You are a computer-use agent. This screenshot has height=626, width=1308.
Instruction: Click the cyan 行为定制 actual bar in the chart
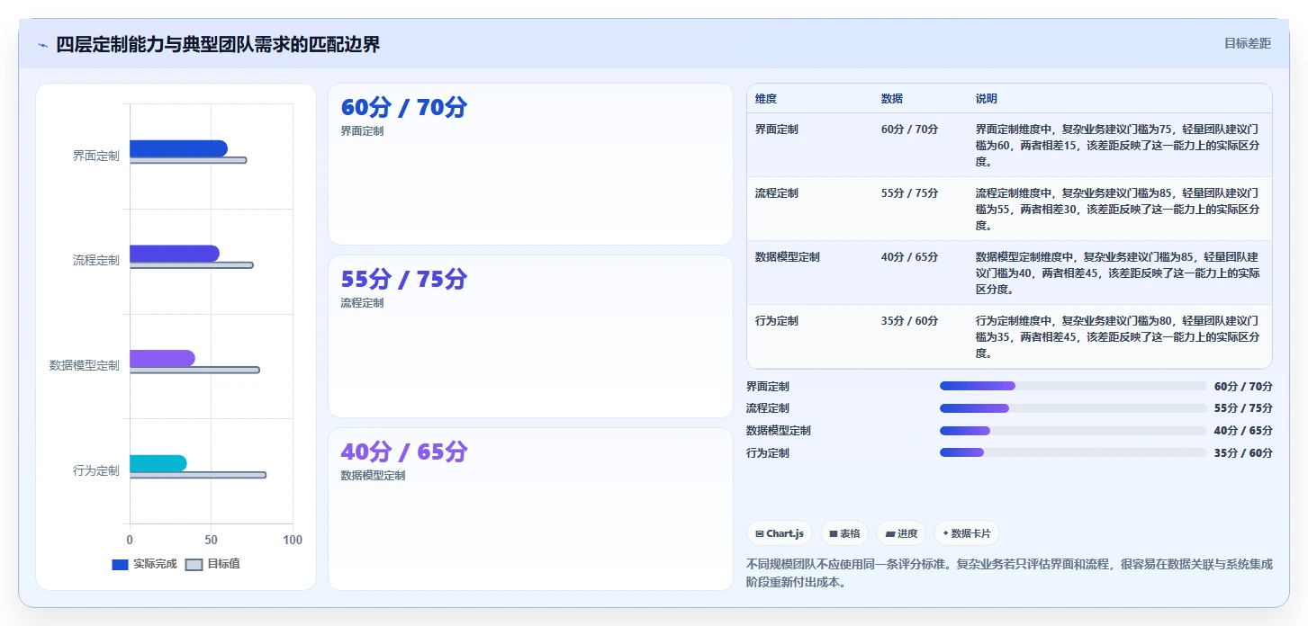tap(158, 463)
